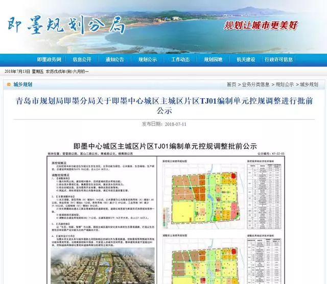The image size is (327, 284).
Task: Click the 规划公示 breadcrumb link
Action: [x=285, y=84]
